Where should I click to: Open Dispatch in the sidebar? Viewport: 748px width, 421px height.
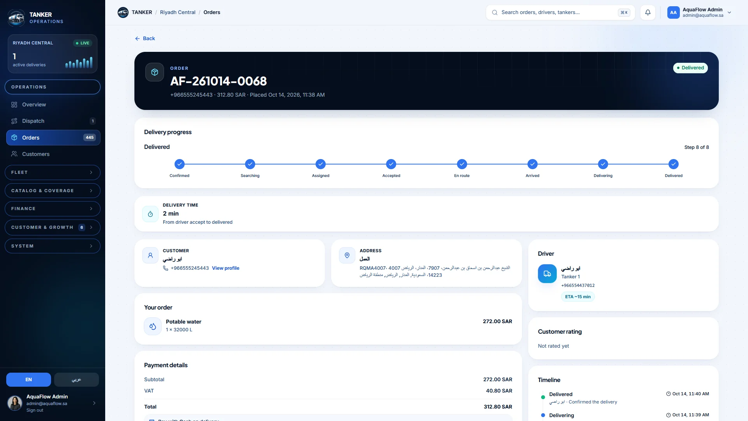(53, 121)
